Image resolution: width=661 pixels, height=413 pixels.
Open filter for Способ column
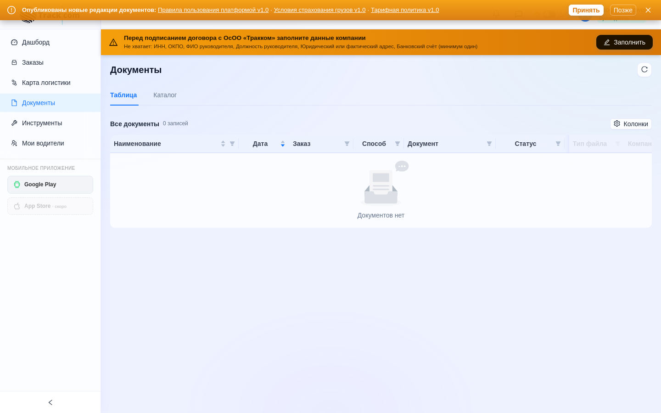398,144
